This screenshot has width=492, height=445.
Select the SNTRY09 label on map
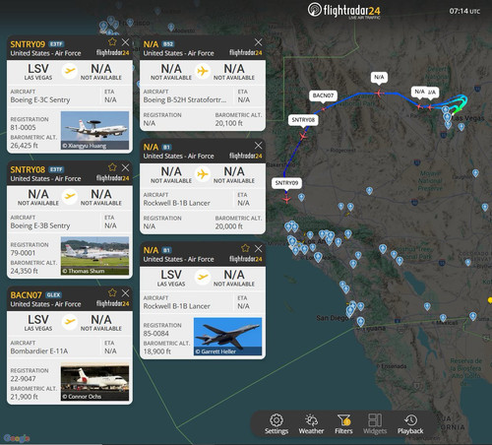point(286,183)
